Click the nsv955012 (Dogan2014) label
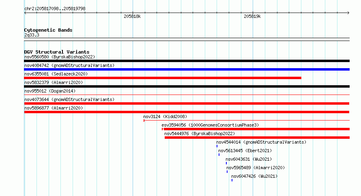The width and height of the screenshot is (361, 196). [50, 91]
